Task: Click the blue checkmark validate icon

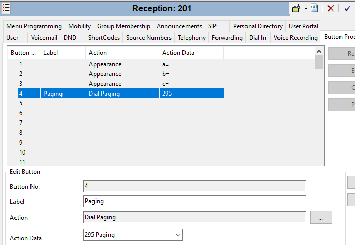Action: [347, 9]
